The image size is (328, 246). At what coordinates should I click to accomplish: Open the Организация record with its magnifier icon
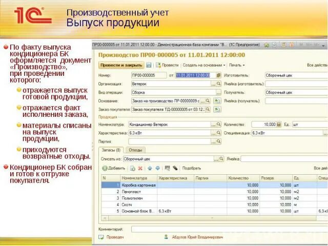point(219,84)
